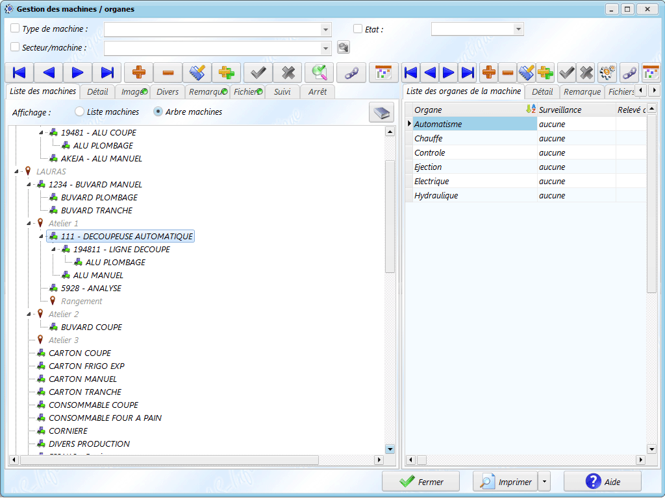Image resolution: width=665 pixels, height=498 pixels.
Task: Go to first machine record in left toolbar
Action: point(19,73)
